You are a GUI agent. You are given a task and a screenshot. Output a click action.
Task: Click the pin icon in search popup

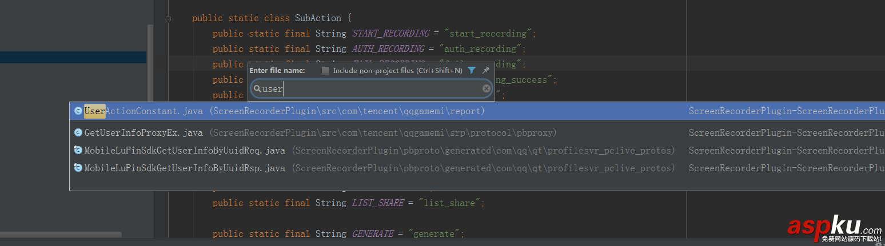(x=486, y=70)
